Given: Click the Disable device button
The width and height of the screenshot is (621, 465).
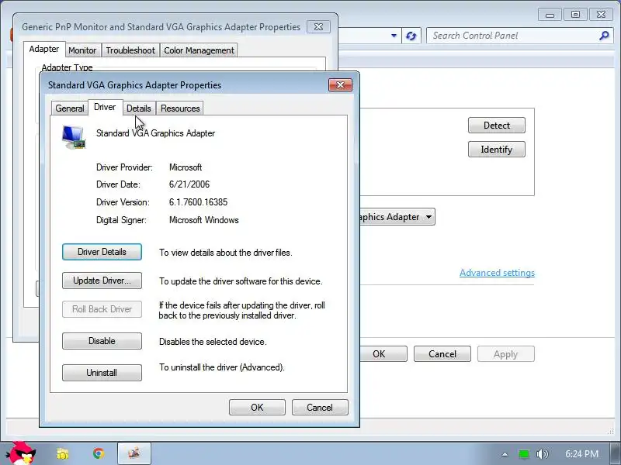Looking at the screenshot, I should click(102, 341).
